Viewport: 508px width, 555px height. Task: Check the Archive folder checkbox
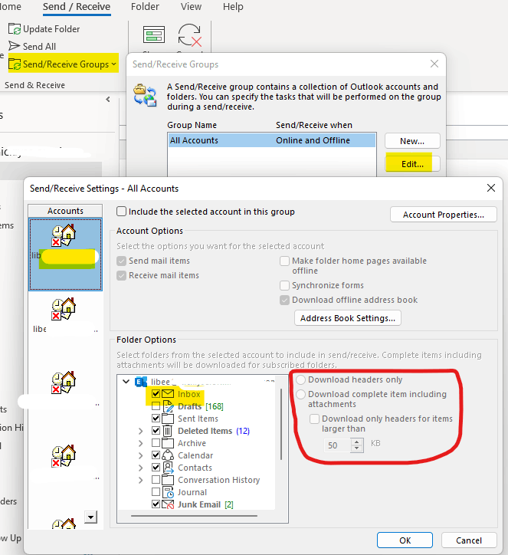tap(156, 443)
